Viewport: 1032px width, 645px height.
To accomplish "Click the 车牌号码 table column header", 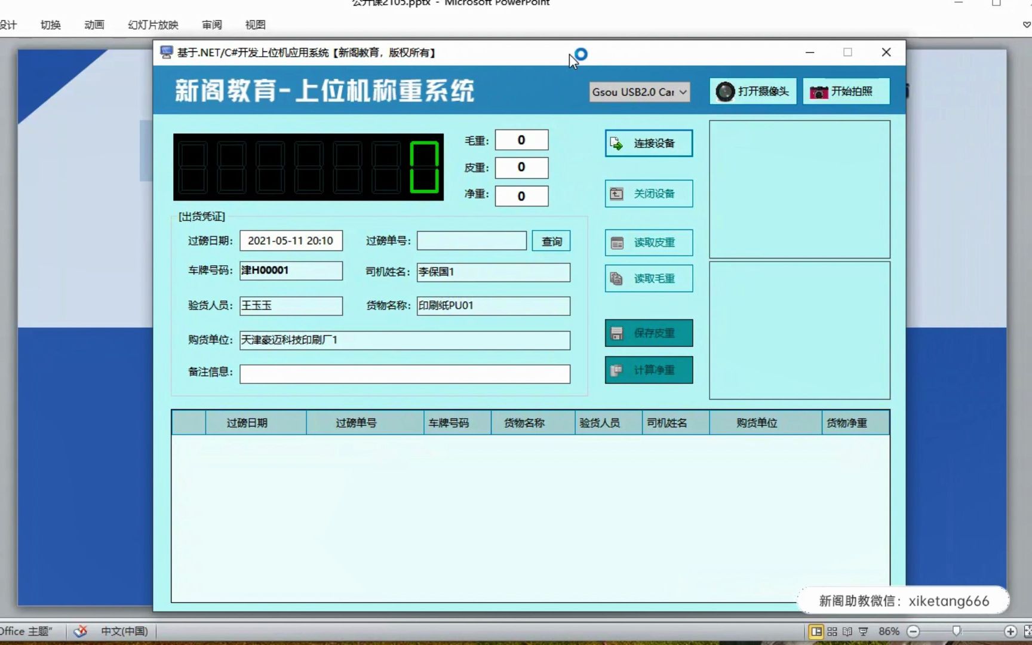I will tap(457, 423).
